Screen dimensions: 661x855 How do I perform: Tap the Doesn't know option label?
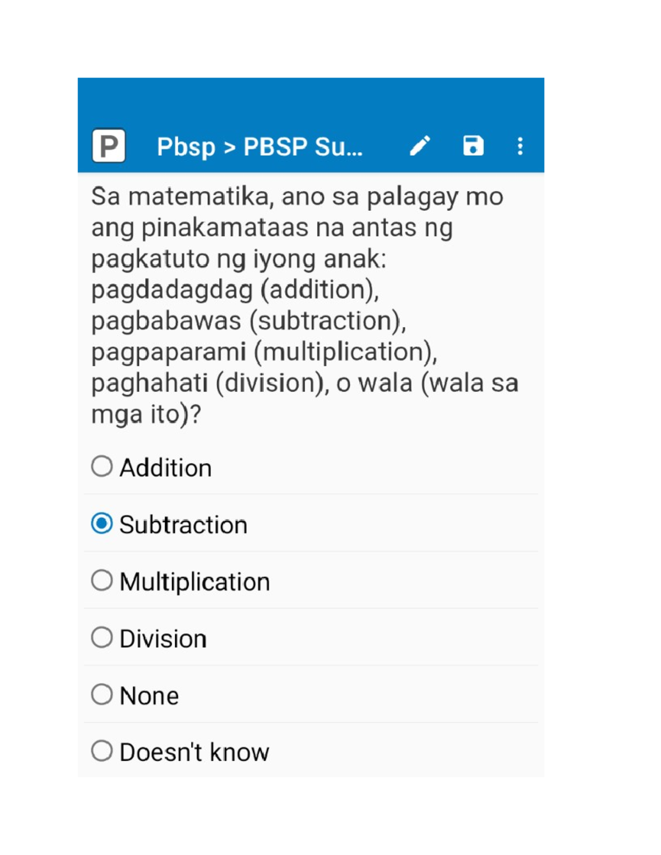(194, 753)
